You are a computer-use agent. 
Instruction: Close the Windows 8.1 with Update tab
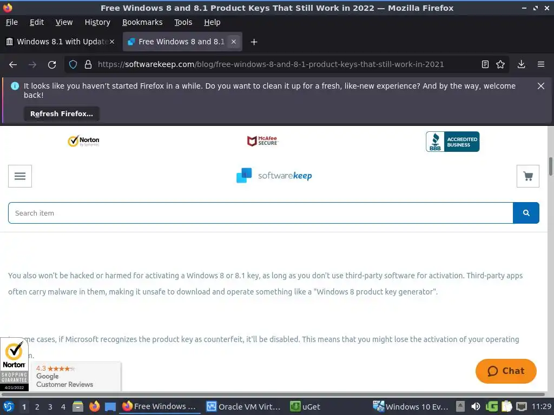tap(112, 42)
